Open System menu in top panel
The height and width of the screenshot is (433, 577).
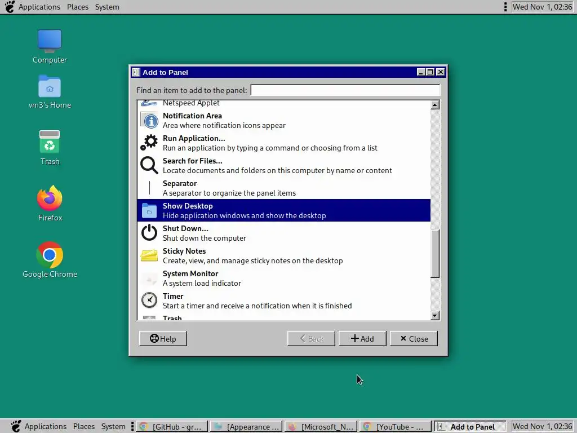coord(107,7)
